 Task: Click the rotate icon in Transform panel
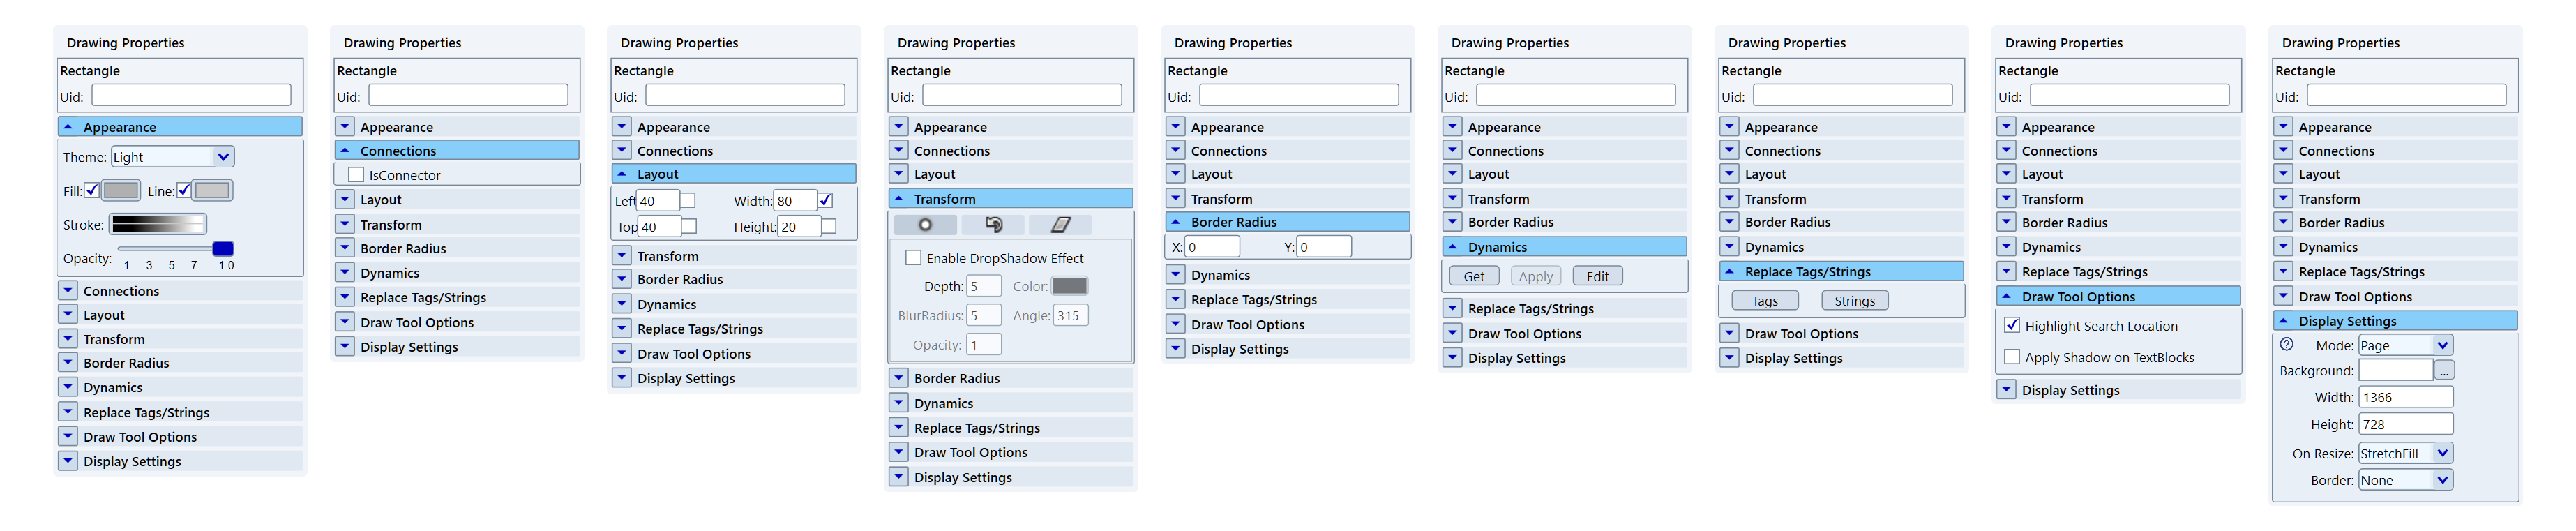tap(993, 225)
